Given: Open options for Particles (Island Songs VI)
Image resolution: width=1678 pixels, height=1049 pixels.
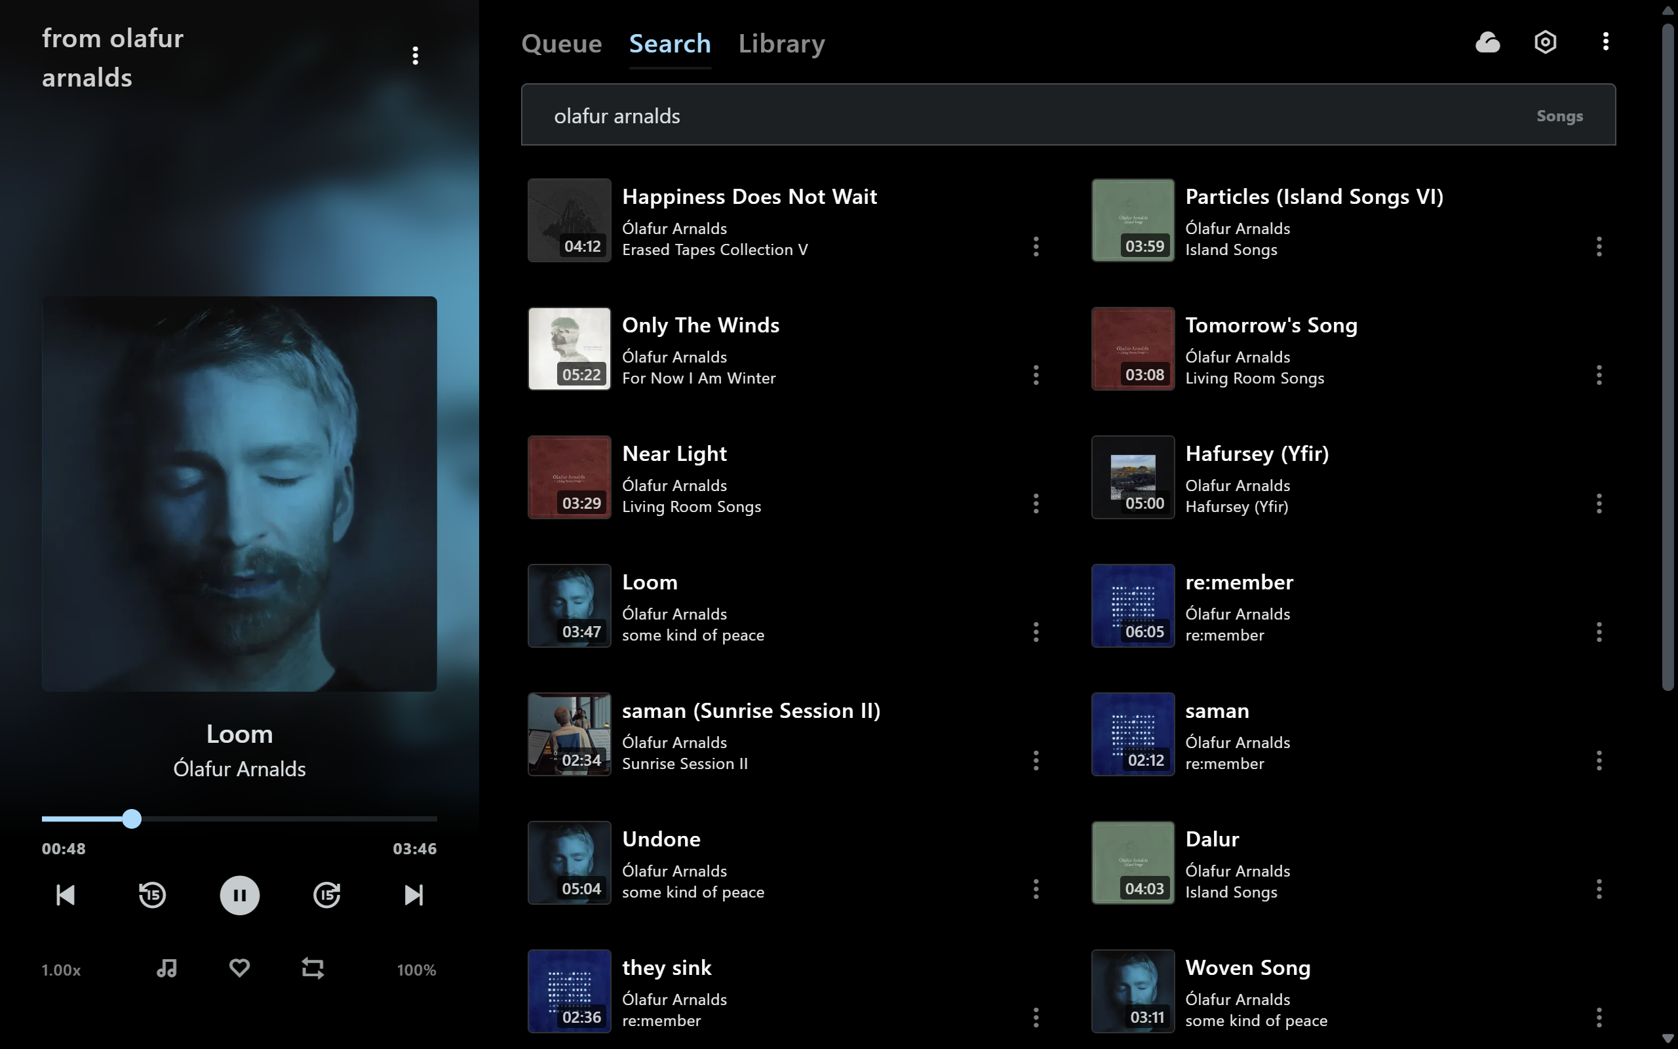Looking at the screenshot, I should (1599, 247).
